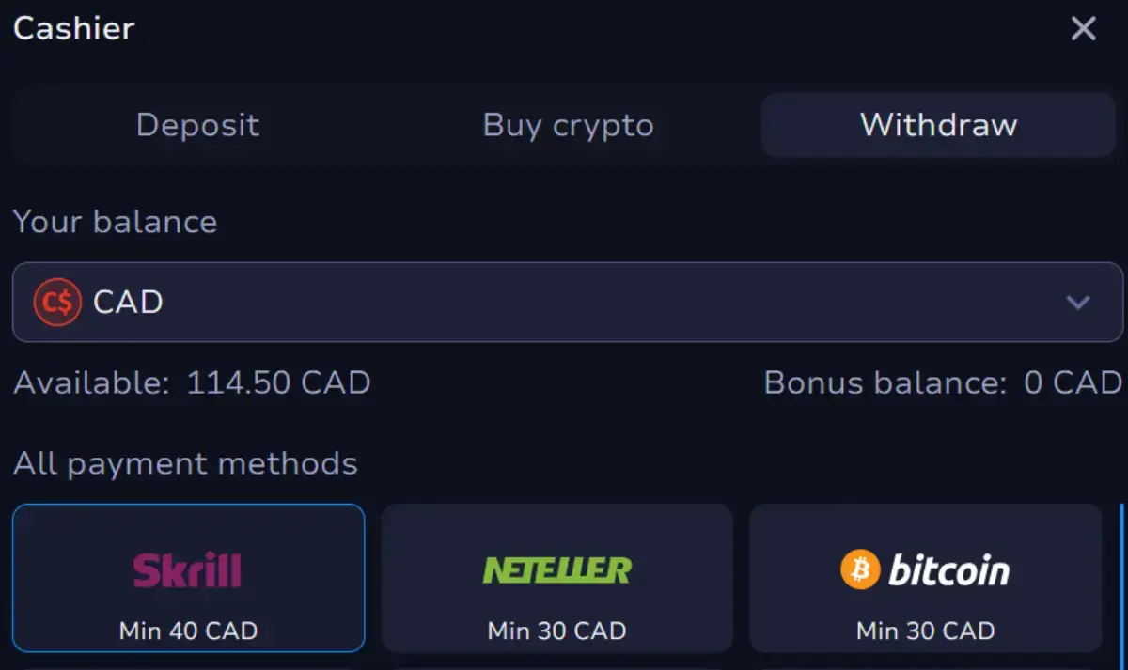The image size is (1128, 670).
Task: Select the Withdraw tab
Action: click(x=937, y=125)
